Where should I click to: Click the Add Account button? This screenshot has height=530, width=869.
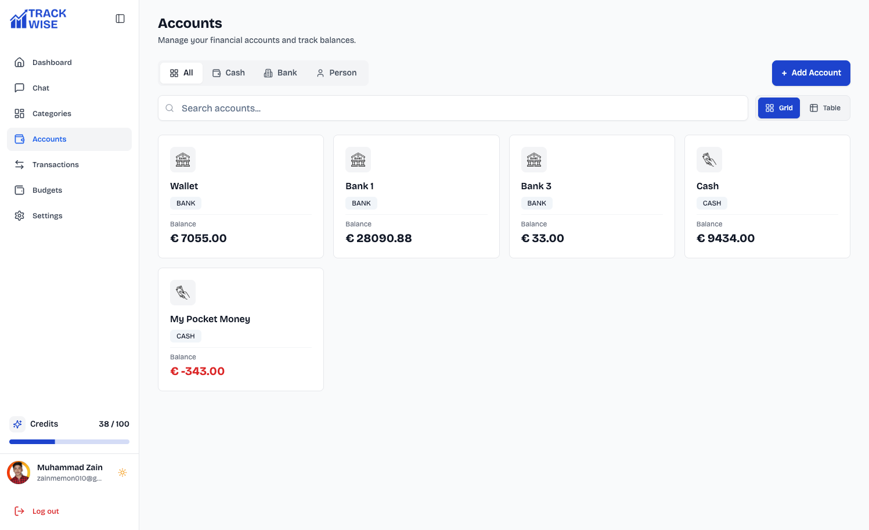[811, 73]
